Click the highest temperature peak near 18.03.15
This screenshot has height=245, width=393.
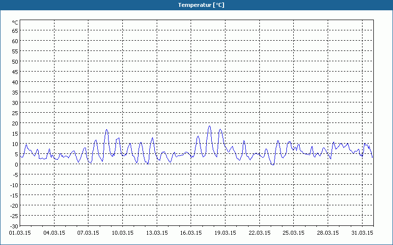(x=210, y=126)
